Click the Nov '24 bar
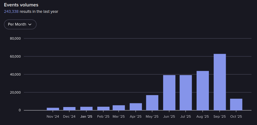The width and height of the screenshot is (257, 125). pos(53,109)
